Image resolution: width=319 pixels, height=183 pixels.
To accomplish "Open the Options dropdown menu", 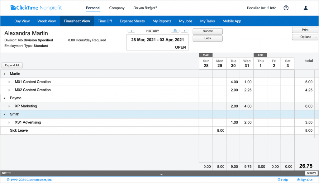I will [305, 37].
